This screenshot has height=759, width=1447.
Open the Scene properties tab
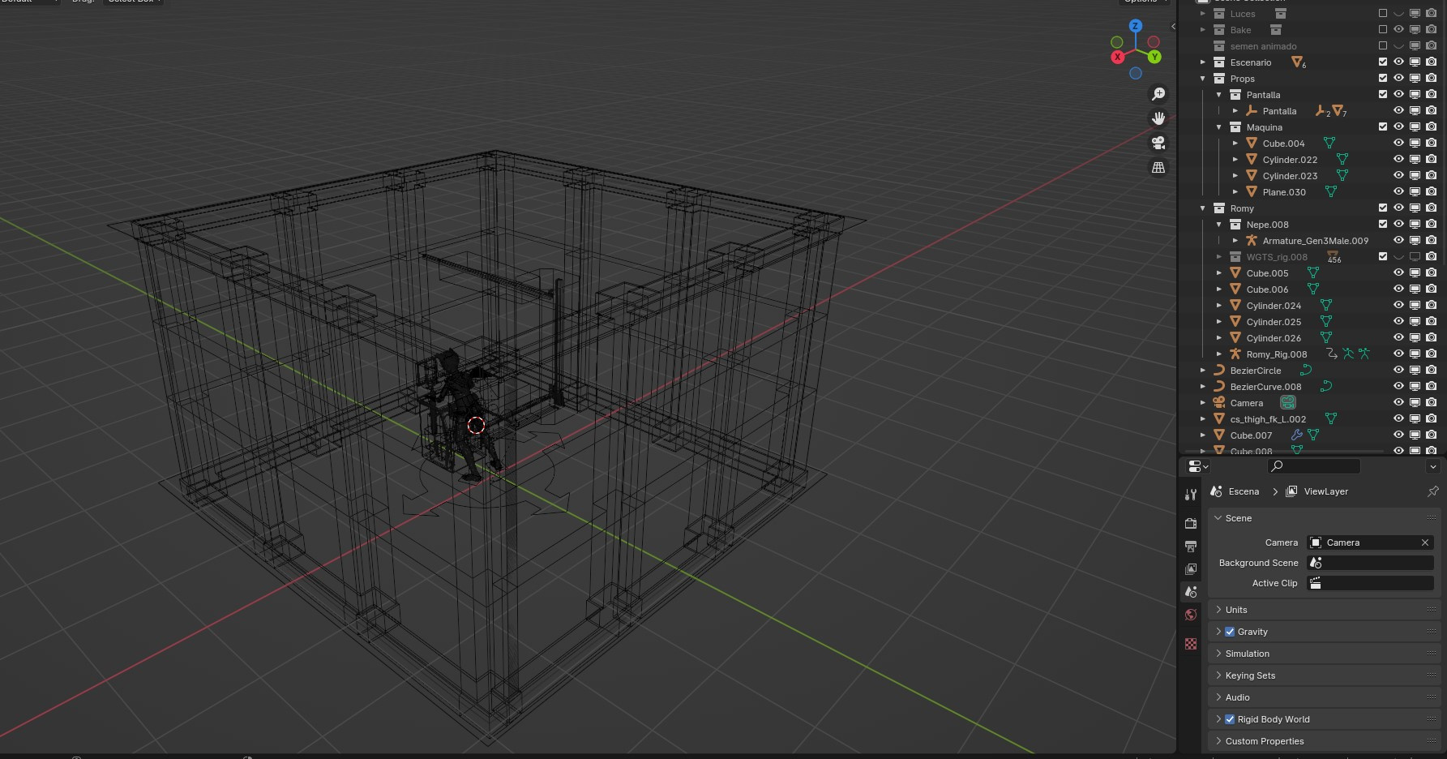(x=1191, y=592)
